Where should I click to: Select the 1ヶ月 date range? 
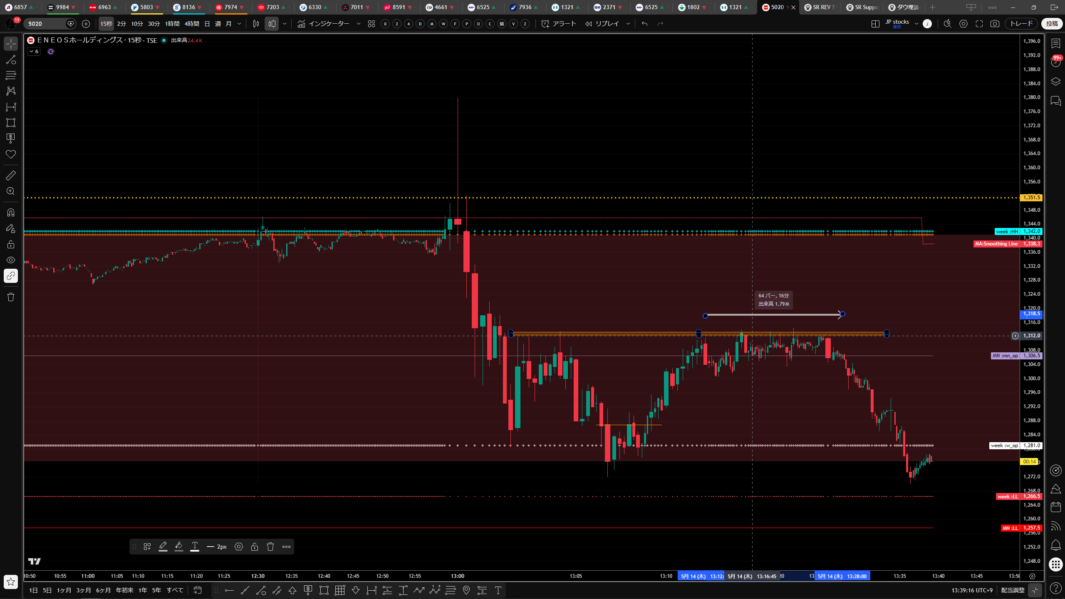(x=64, y=590)
